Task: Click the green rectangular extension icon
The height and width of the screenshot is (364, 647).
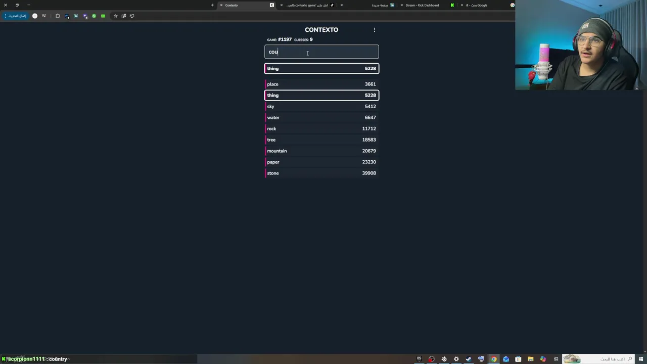Action: (103, 16)
